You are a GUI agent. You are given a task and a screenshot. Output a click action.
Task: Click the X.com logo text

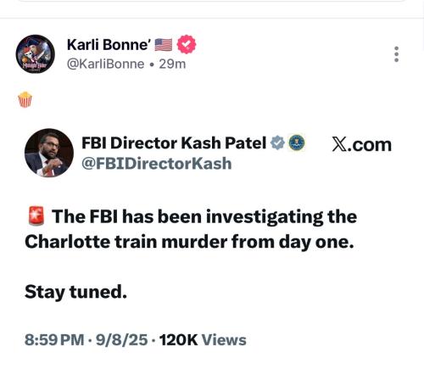click(362, 144)
